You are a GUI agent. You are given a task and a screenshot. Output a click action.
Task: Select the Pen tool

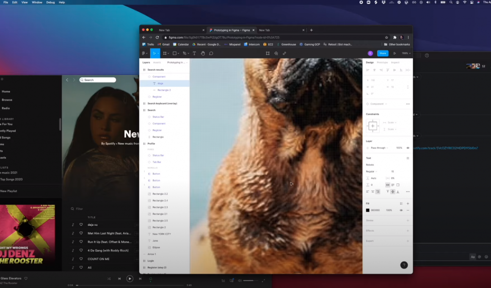point(185,53)
